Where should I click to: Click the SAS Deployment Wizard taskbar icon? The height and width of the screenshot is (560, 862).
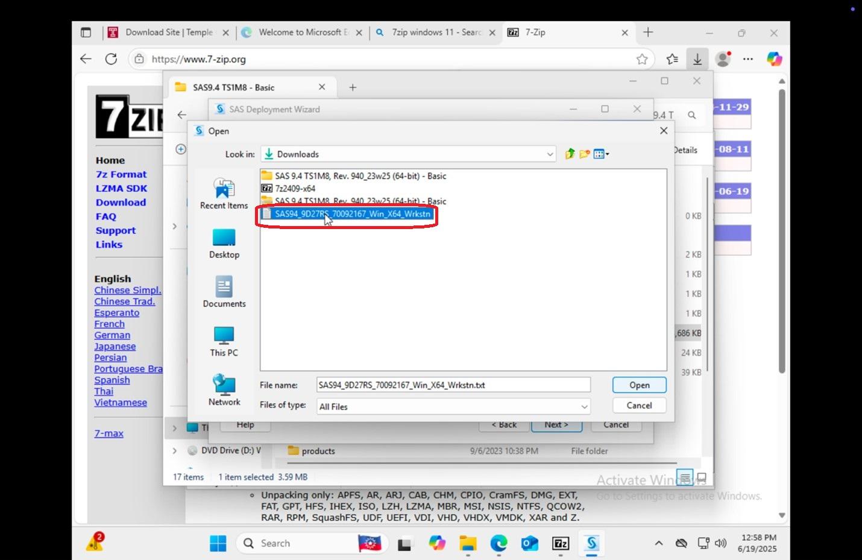click(x=592, y=543)
